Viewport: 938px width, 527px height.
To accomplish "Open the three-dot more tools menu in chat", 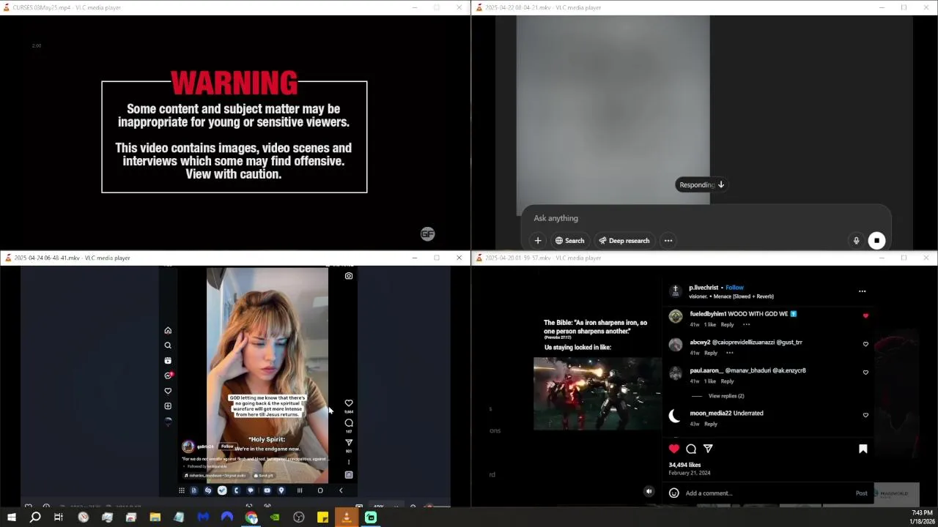I will coord(668,241).
